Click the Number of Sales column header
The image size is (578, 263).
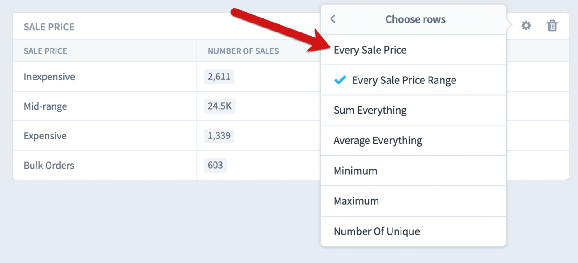[x=243, y=51]
